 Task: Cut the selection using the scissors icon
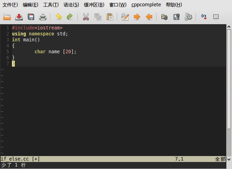click(x=86, y=17)
